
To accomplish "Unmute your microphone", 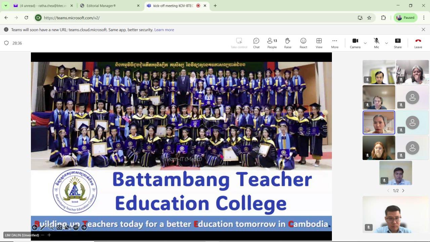I will [x=377, y=43].
